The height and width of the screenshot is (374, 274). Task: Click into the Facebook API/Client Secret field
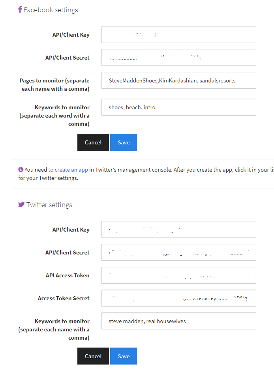[x=178, y=58]
